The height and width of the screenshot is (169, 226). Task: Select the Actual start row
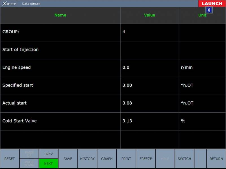[x=60, y=103]
